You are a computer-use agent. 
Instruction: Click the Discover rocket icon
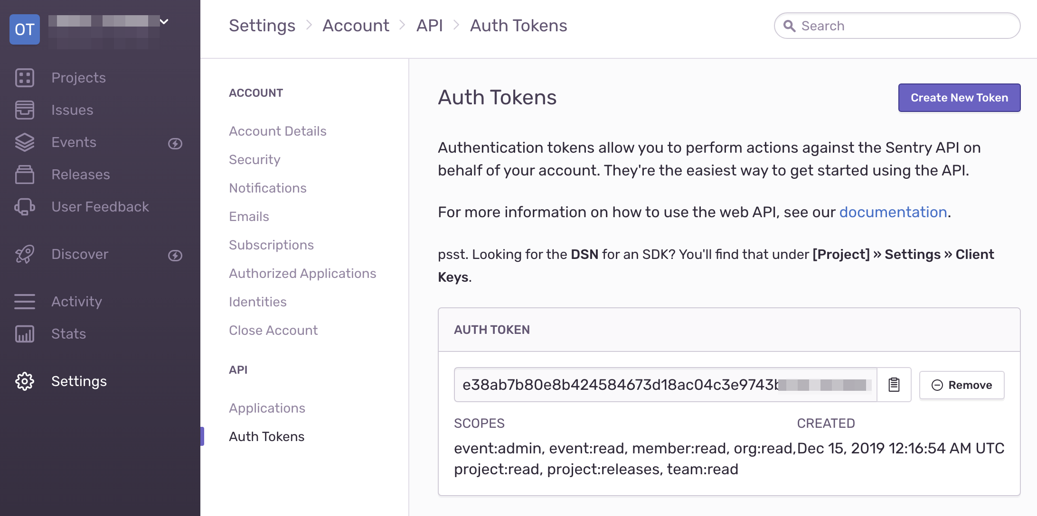click(x=25, y=254)
